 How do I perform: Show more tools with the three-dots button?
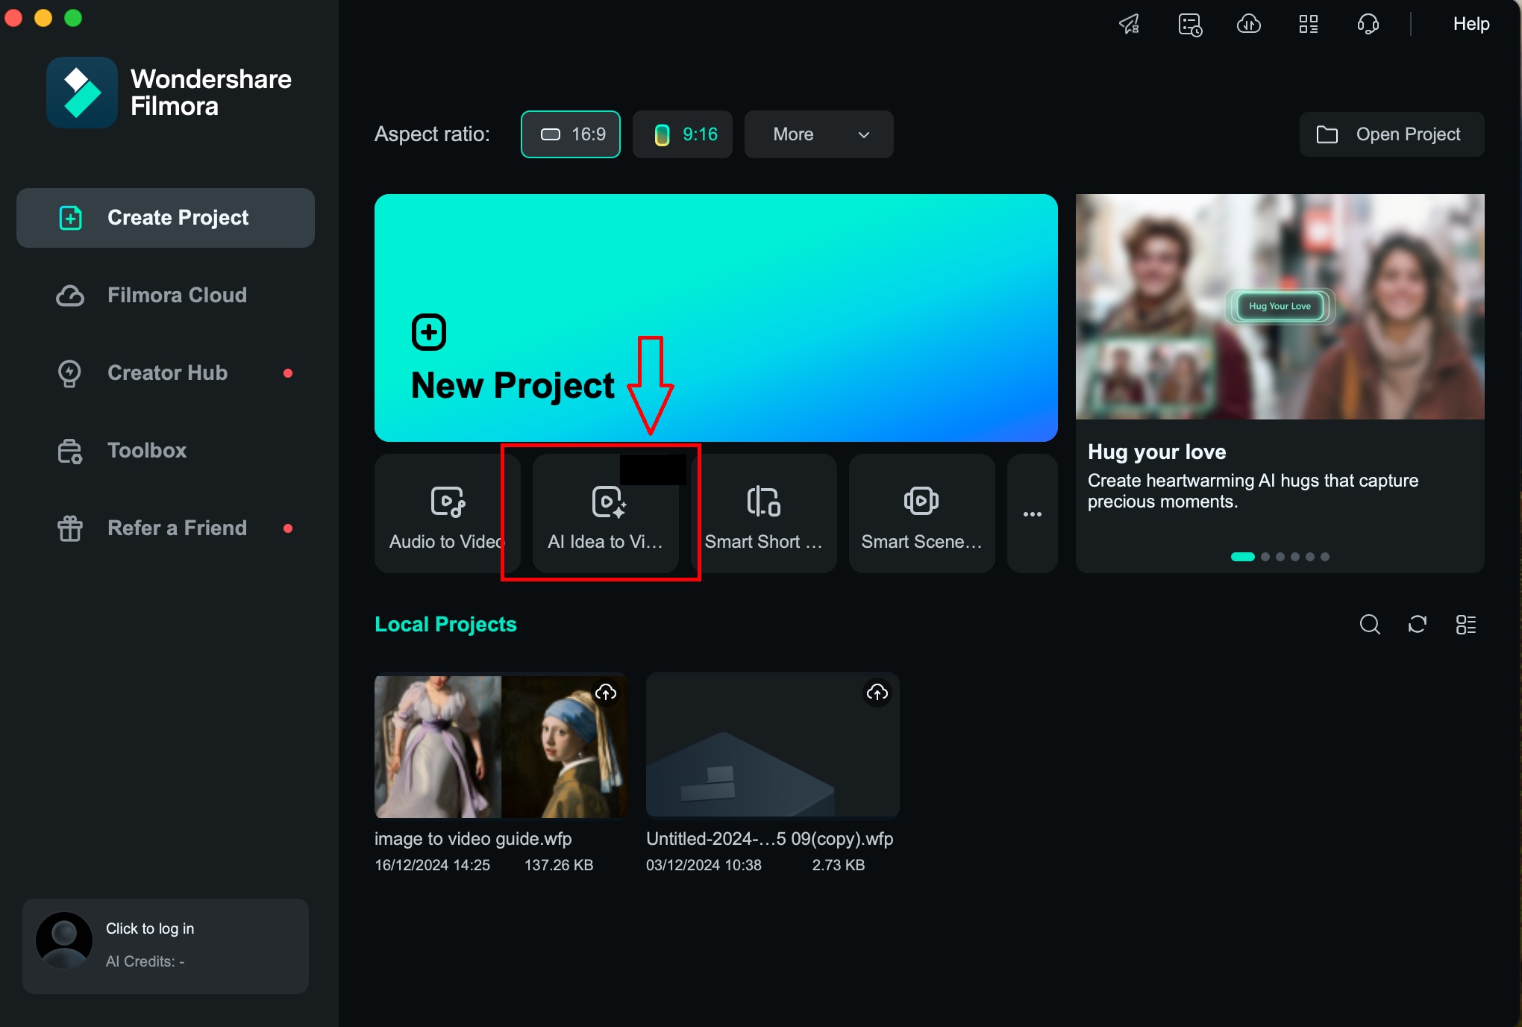coord(1033,513)
